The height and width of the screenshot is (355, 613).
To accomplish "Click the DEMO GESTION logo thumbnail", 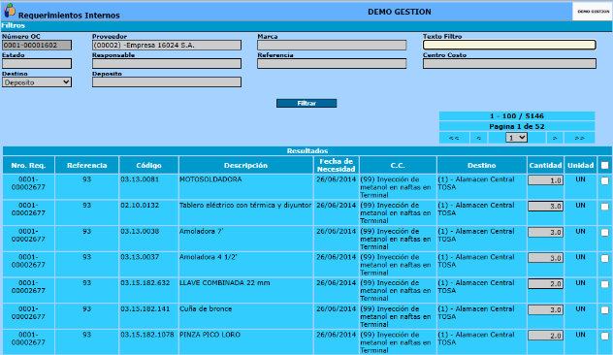I will [x=593, y=12].
